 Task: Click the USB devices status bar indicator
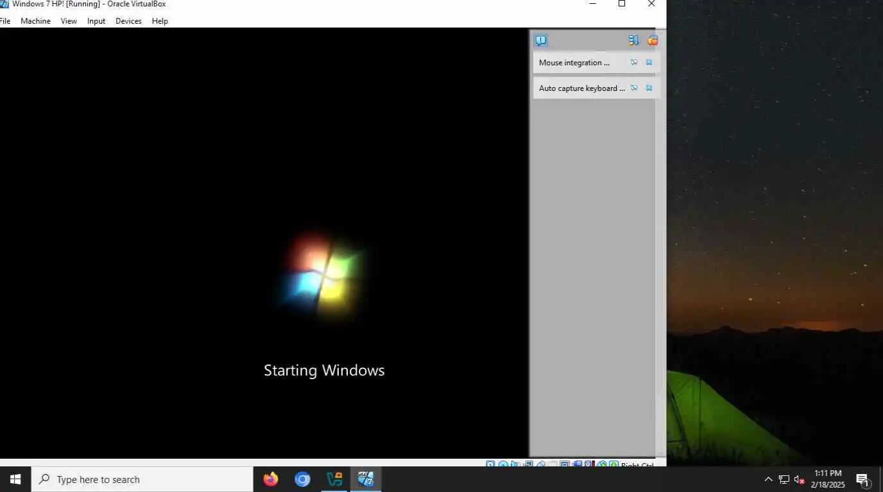(x=541, y=464)
